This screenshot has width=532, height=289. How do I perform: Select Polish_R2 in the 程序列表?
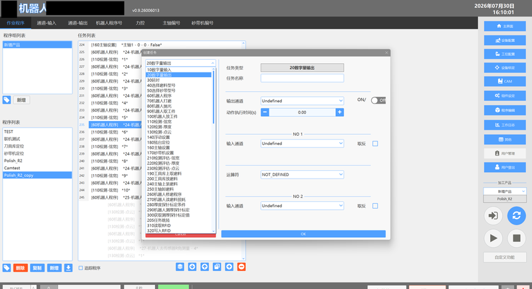tap(37, 161)
